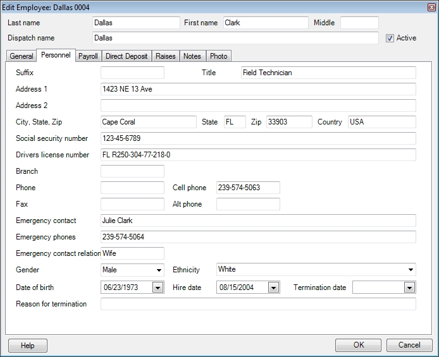Open the Photo tab
The width and height of the screenshot is (439, 357).
pos(219,56)
